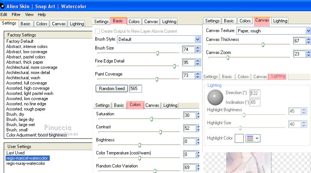Switch to the Colors tab in left panel
The image size is (311, 173).
coord(41,24)
